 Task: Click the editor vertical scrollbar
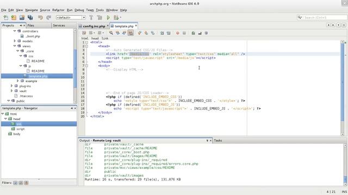tap(342, 88)
